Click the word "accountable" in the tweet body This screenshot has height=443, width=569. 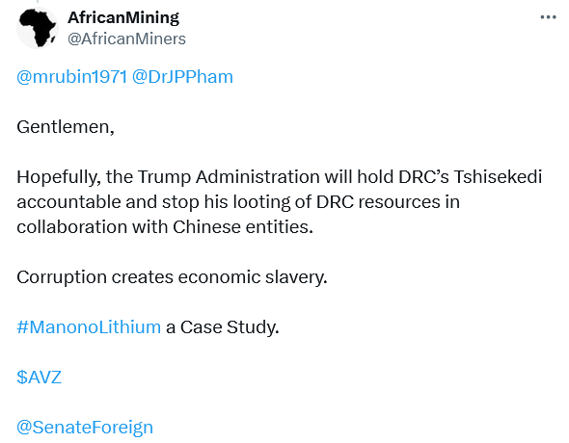(68, 202)
